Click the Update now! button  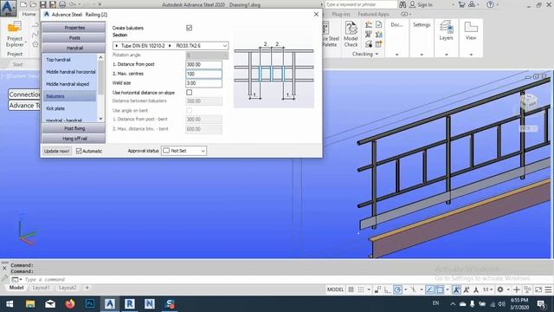[56, 151]
